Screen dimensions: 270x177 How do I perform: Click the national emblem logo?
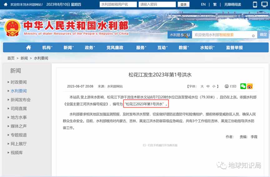(x=12, y=28)
